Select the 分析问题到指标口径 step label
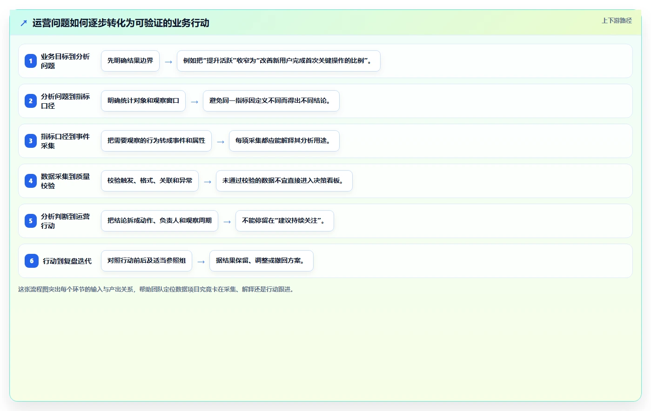 pyautogui.click(x=65, y=101)
